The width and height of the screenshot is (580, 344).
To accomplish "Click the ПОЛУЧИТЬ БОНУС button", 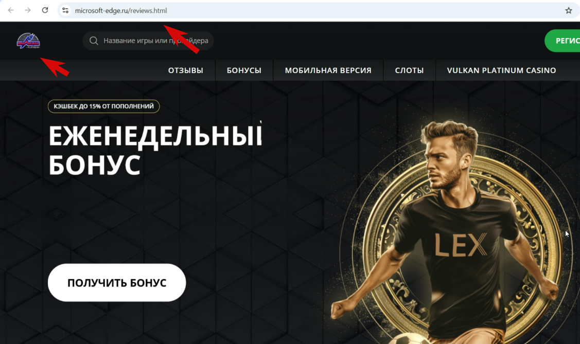I will (117, 283).
